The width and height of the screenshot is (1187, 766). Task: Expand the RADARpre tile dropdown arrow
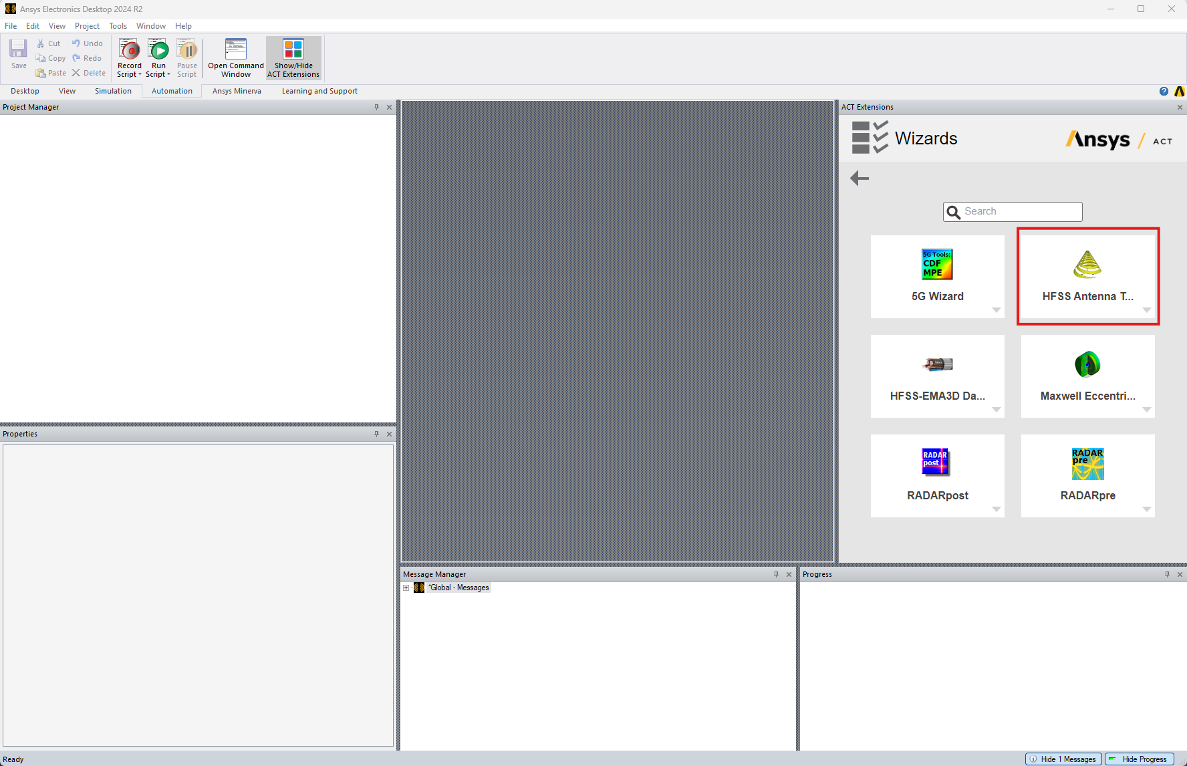(x=1146, y=509)
